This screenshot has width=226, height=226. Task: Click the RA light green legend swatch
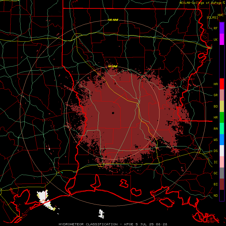coord(222,129)
